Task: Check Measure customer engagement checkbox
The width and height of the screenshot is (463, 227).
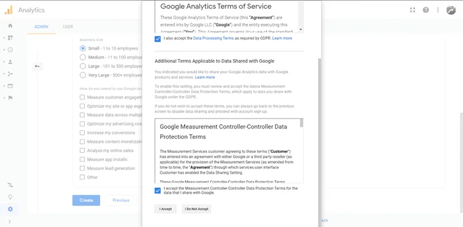Action: coord(83,97)
